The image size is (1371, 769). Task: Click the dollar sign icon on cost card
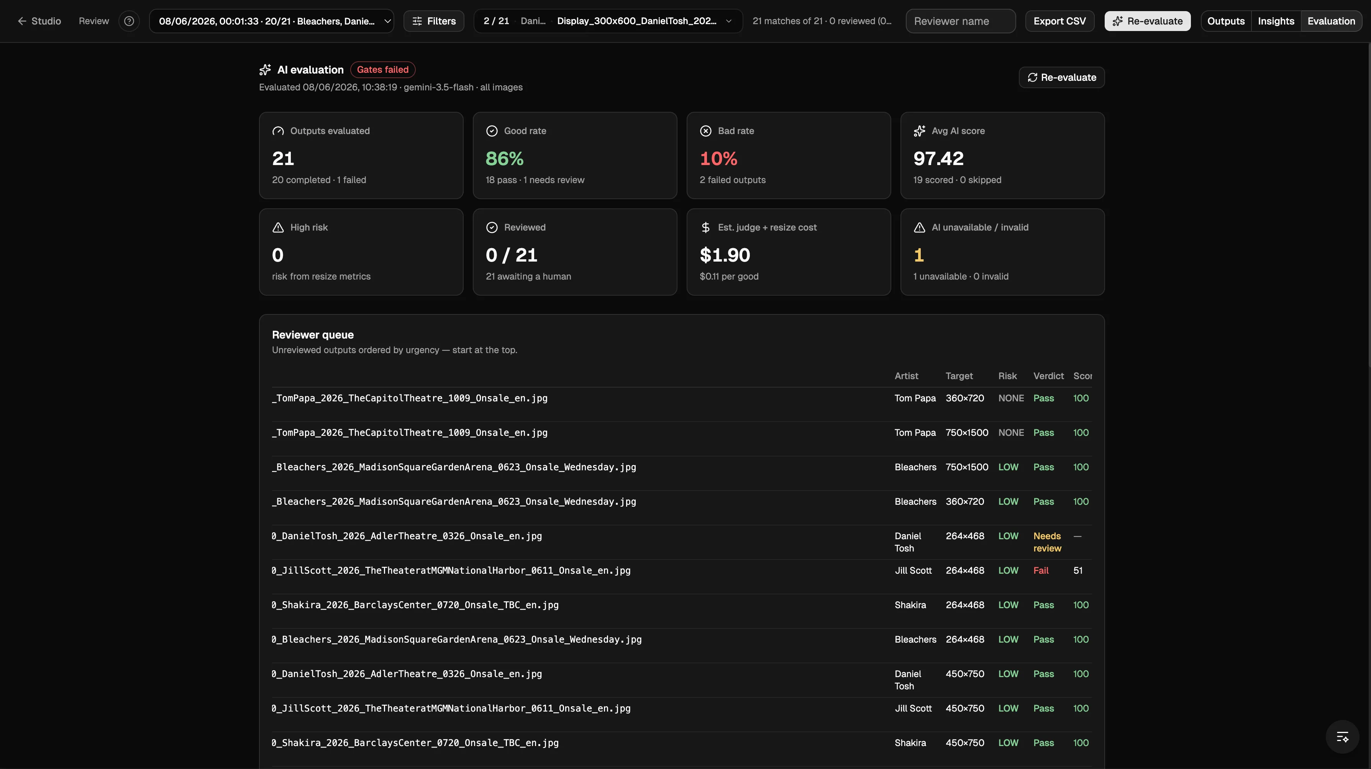(706, 227)
